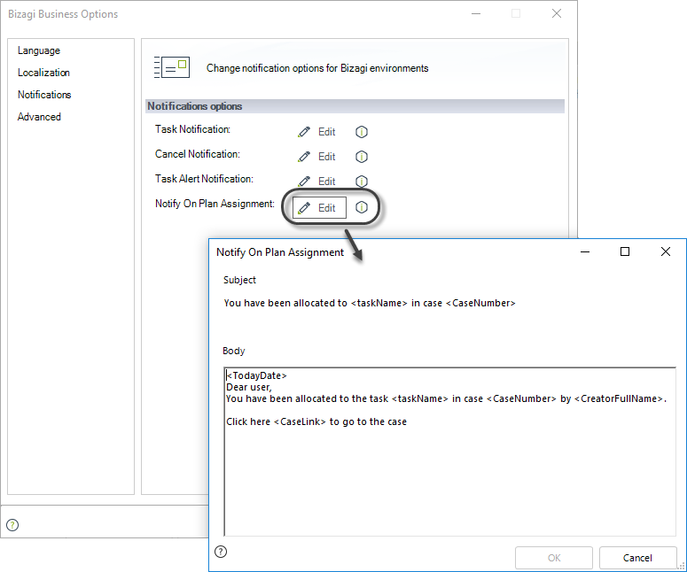Click the <TodayDate> line in the body

(256, 375)
